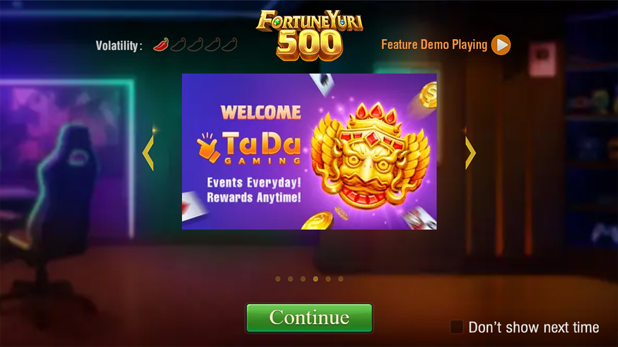
Task: Select the last carousel page dot
Action: click(340, 279)
